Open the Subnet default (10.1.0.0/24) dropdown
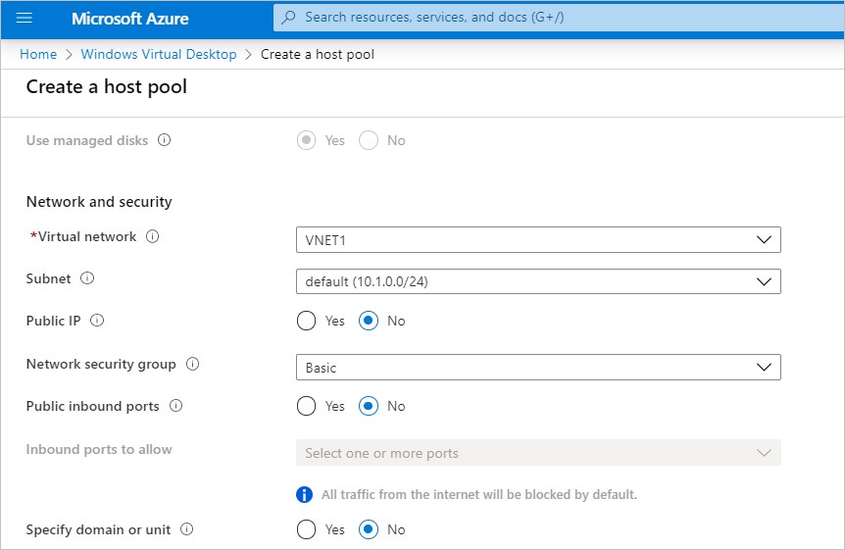The width and height of the screenshot is (845, 550). (538, 281)
